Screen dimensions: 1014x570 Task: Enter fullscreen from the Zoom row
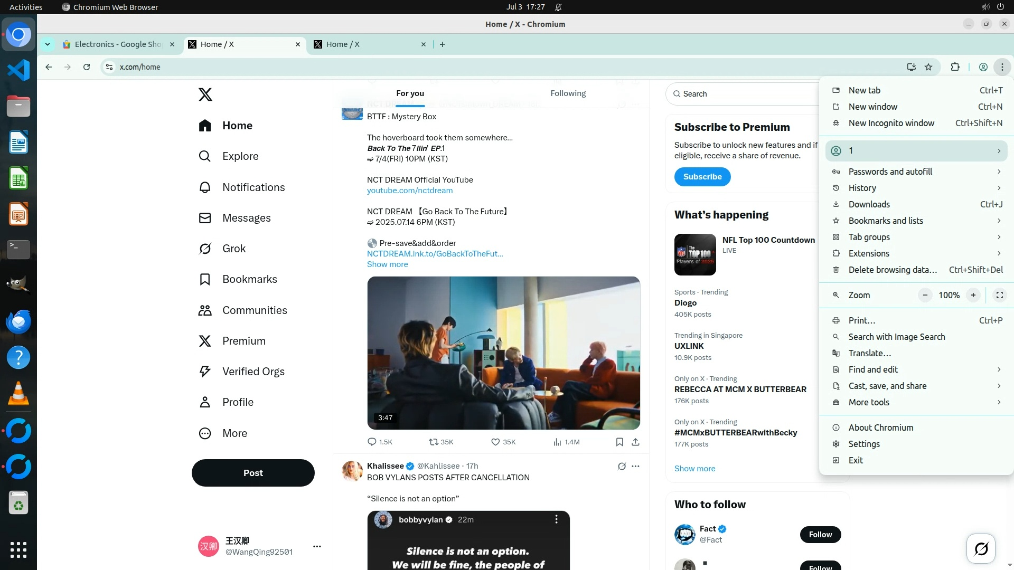[999, 295]
